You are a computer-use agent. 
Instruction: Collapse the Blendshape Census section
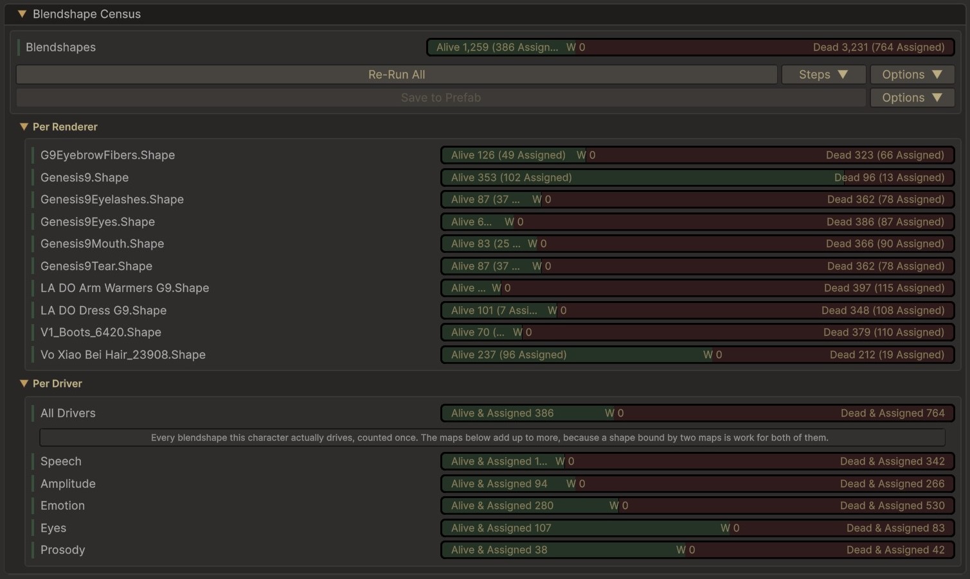coord(22,14)
